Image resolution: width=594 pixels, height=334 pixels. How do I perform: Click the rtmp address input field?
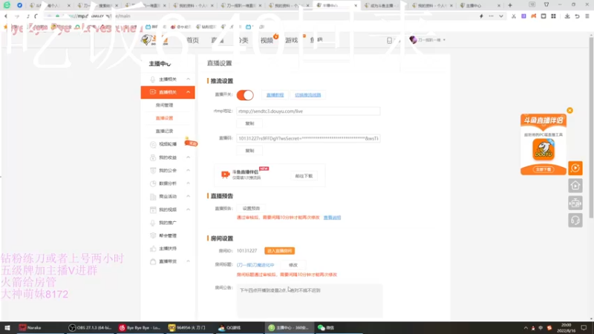point(308,111)
